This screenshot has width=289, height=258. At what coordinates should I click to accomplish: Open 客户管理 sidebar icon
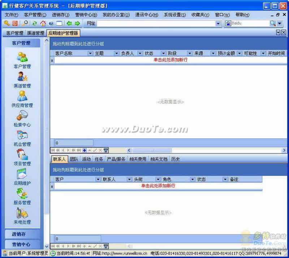point(22,57)
